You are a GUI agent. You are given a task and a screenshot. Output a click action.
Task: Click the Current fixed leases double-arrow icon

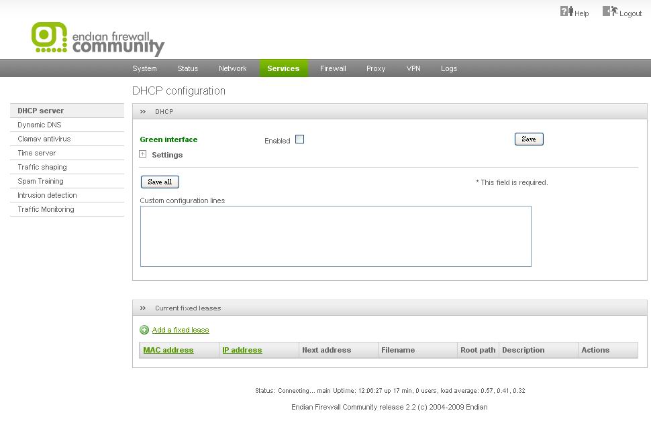(x=143, y=308)
